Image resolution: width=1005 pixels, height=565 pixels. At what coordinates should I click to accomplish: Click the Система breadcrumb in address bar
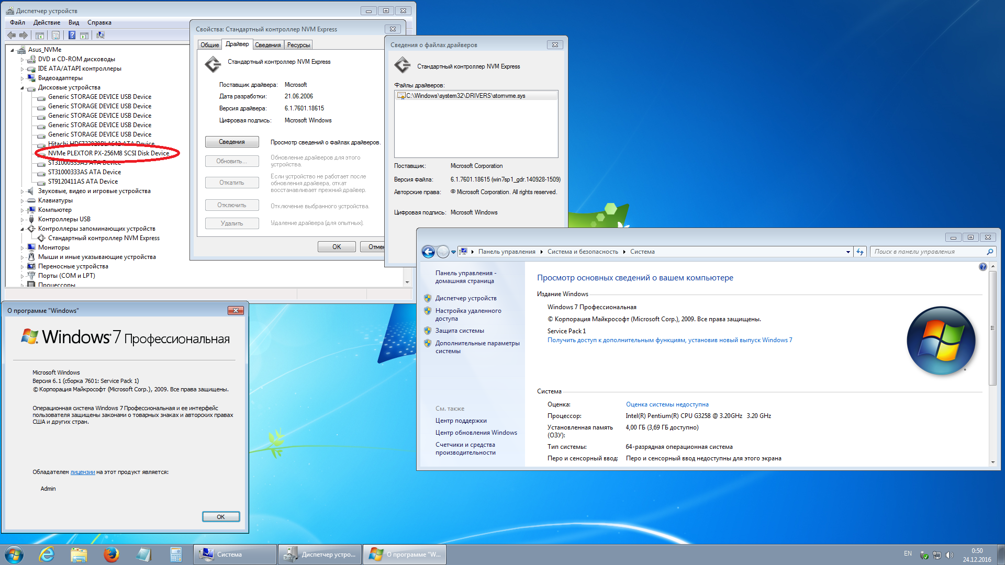pyautogui.click(x=642, y=252)
